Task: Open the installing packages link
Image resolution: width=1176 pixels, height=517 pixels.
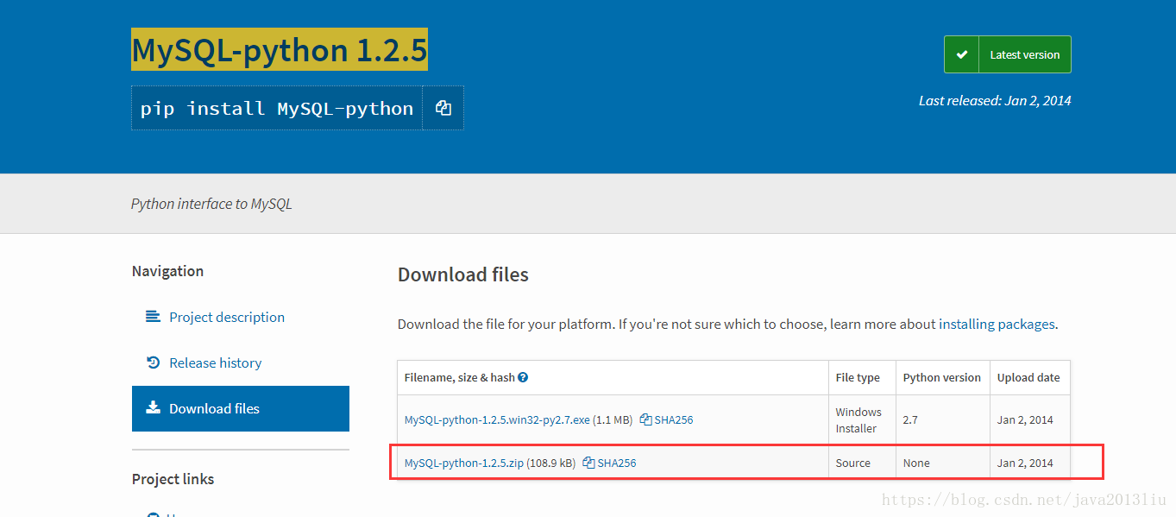Action: coord(997,325)
